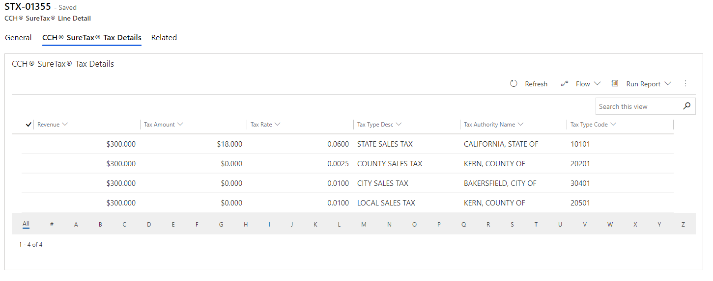
Task: Click KERN, COUNTY OF in county sales row
Action: coord(494,164)
